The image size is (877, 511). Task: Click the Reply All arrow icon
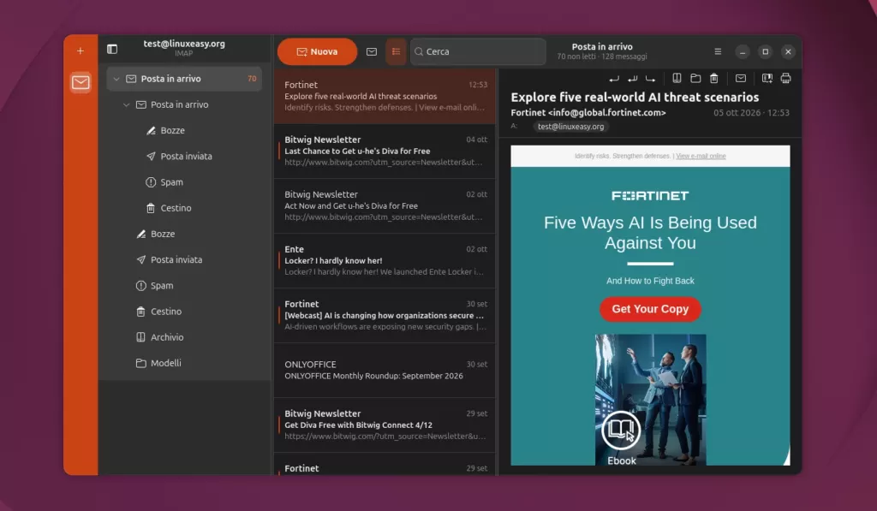632,78
